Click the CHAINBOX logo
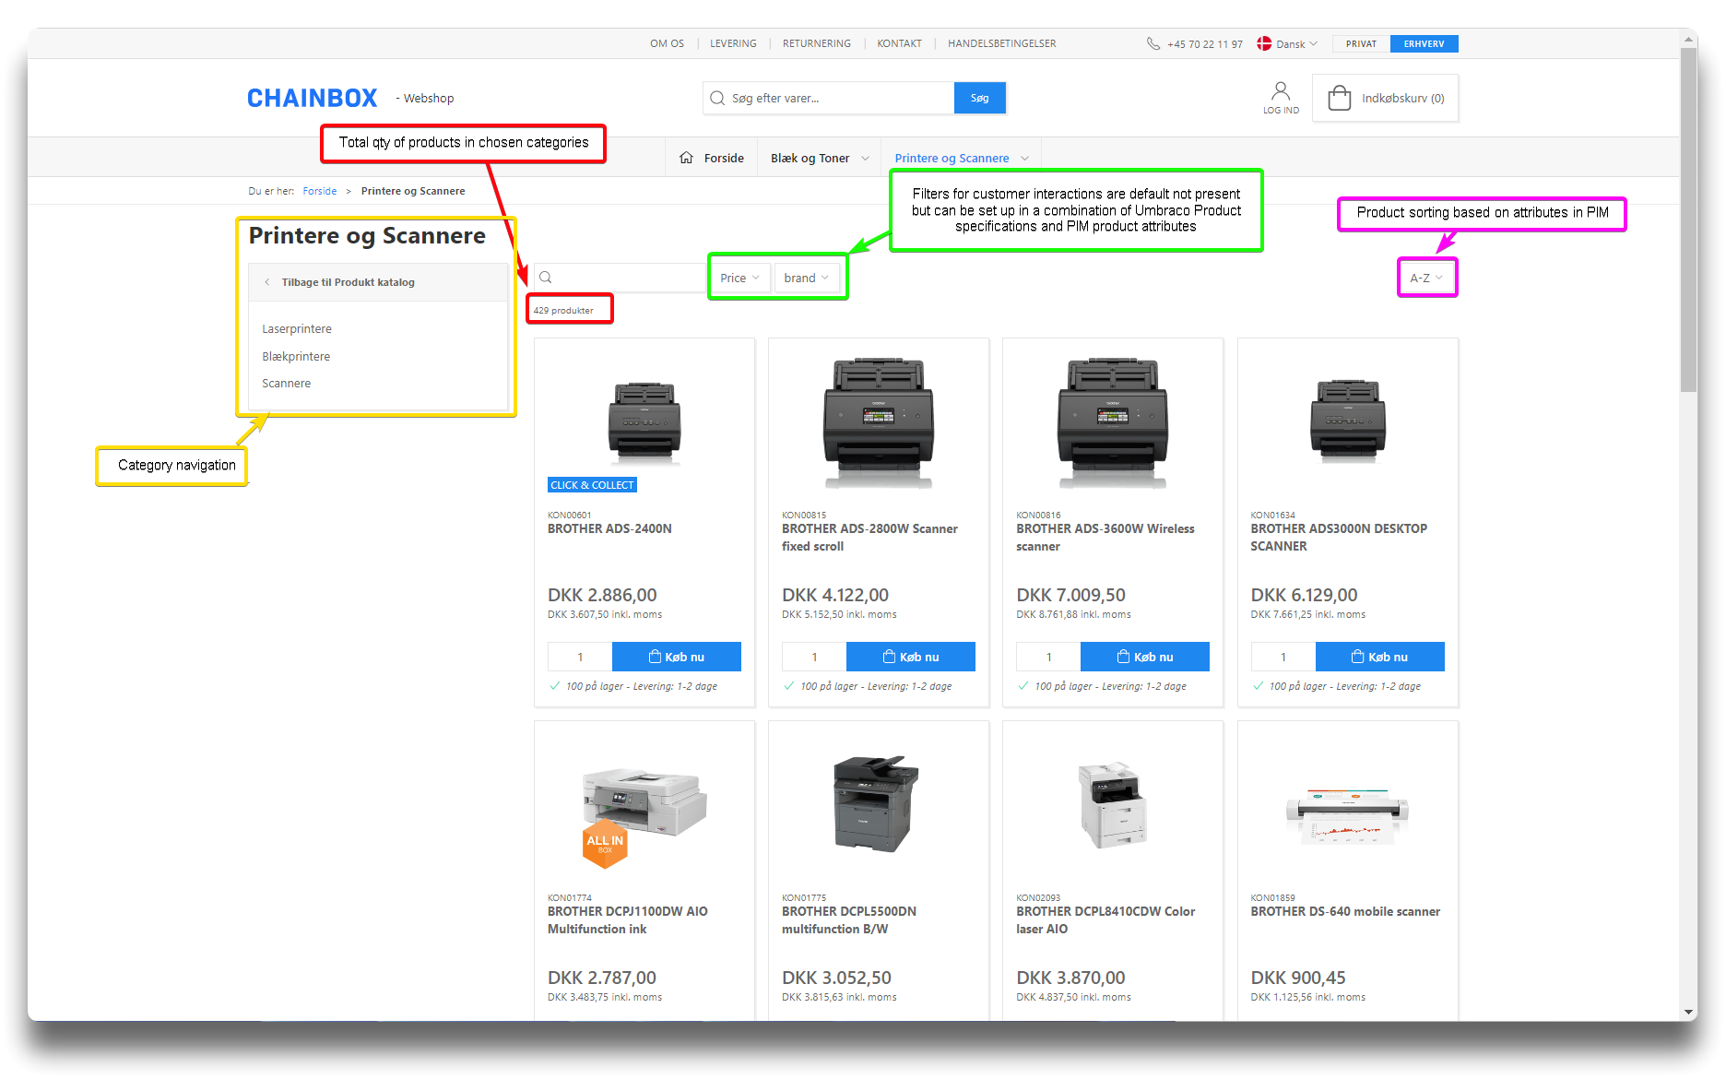Image resolution: width=1726 pixels, height=1079 pixels. pos(312,98)
